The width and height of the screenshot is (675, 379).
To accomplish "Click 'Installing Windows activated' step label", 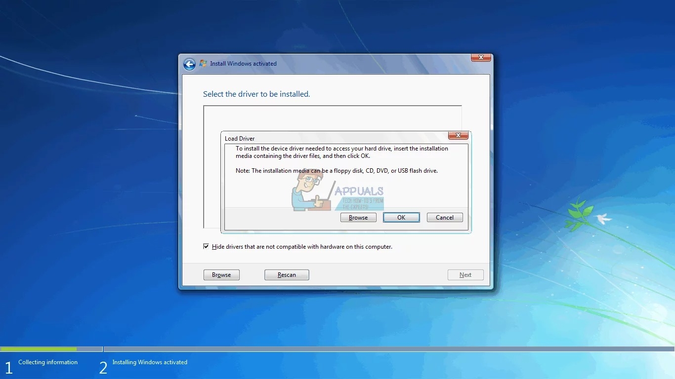I will click(150, 362).
